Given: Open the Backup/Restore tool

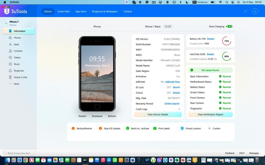Looking at the screenshot, I should point(82,129).
